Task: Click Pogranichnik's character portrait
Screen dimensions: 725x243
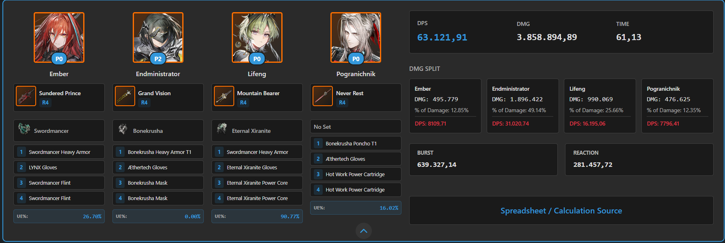Action: [356, 37]
